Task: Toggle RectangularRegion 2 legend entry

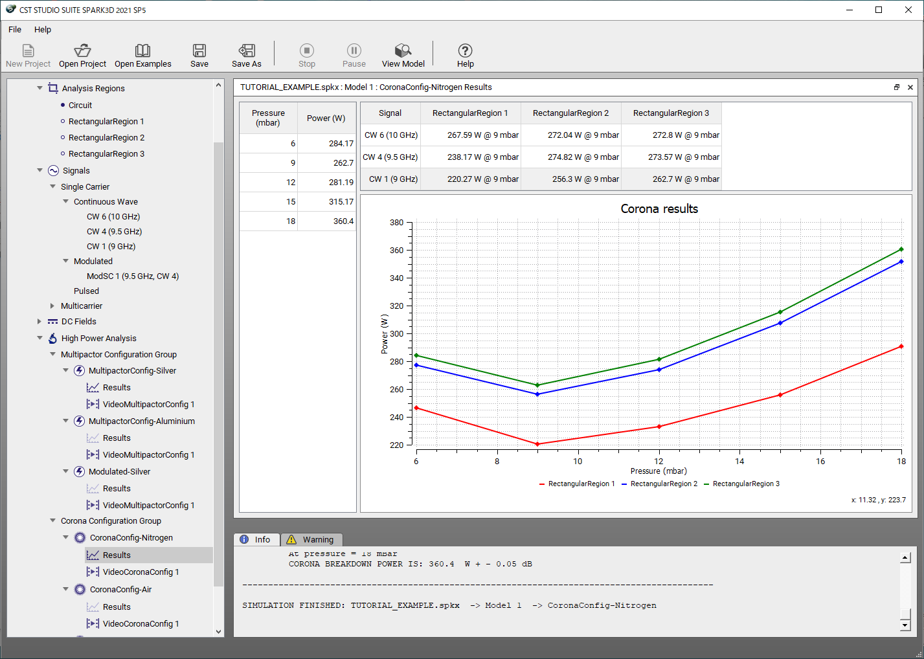Action: coord(659,484)
